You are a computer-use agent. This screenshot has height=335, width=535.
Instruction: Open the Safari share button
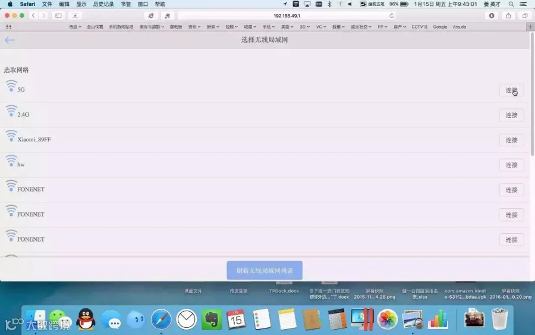click(x=508, y=15)
